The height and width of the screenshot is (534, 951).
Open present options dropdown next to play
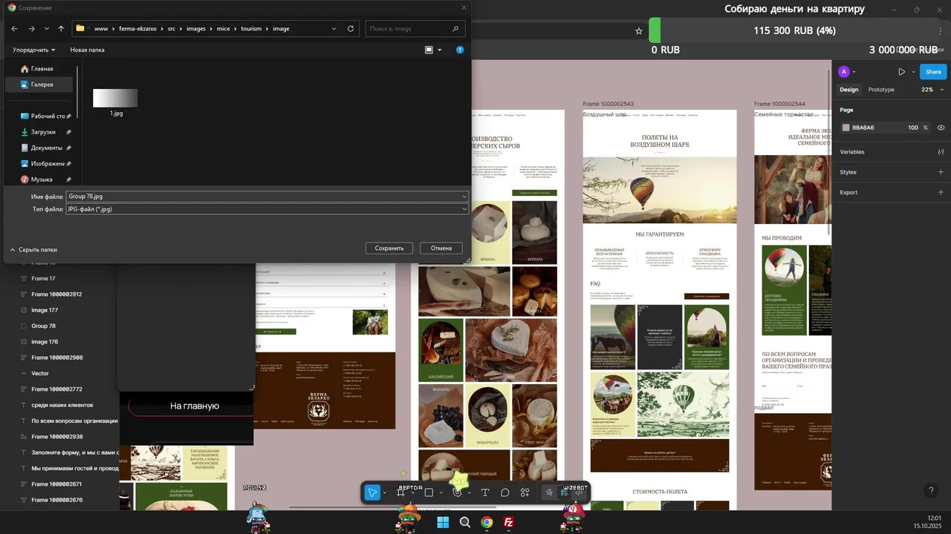click(912, 72)
